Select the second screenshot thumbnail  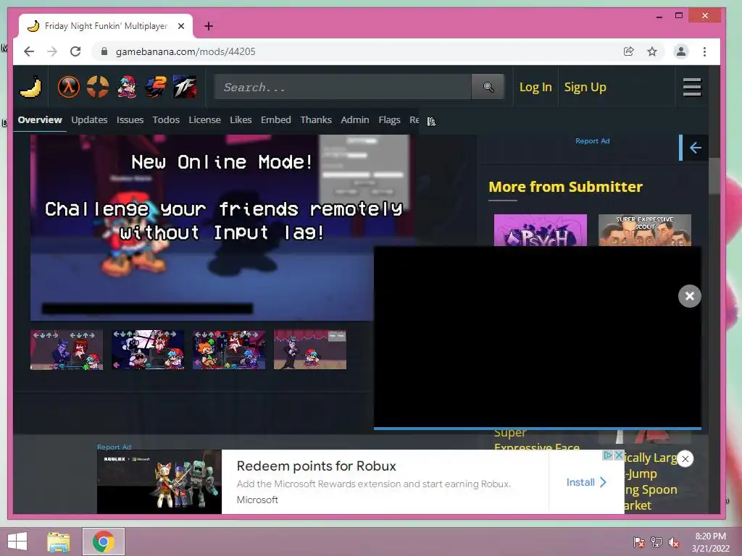[x=148, y=350]
